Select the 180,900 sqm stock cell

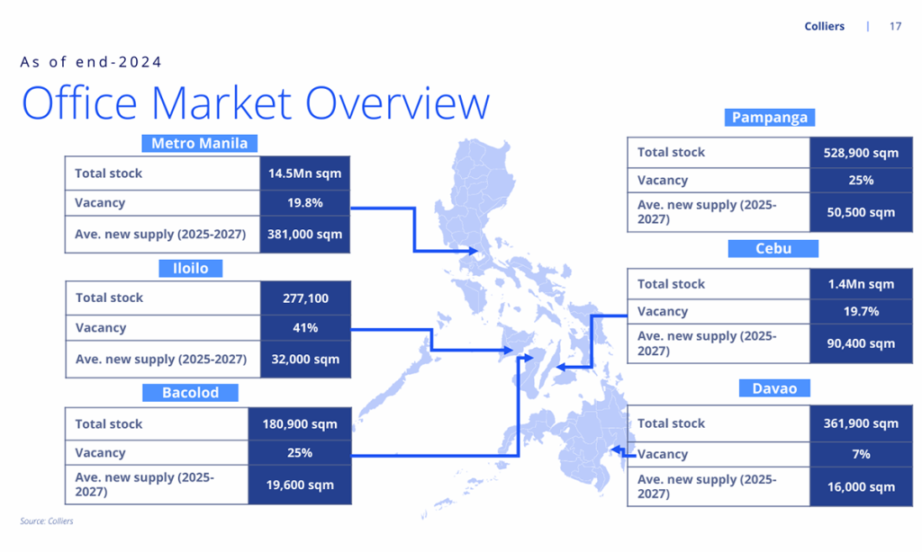(300, 423)
